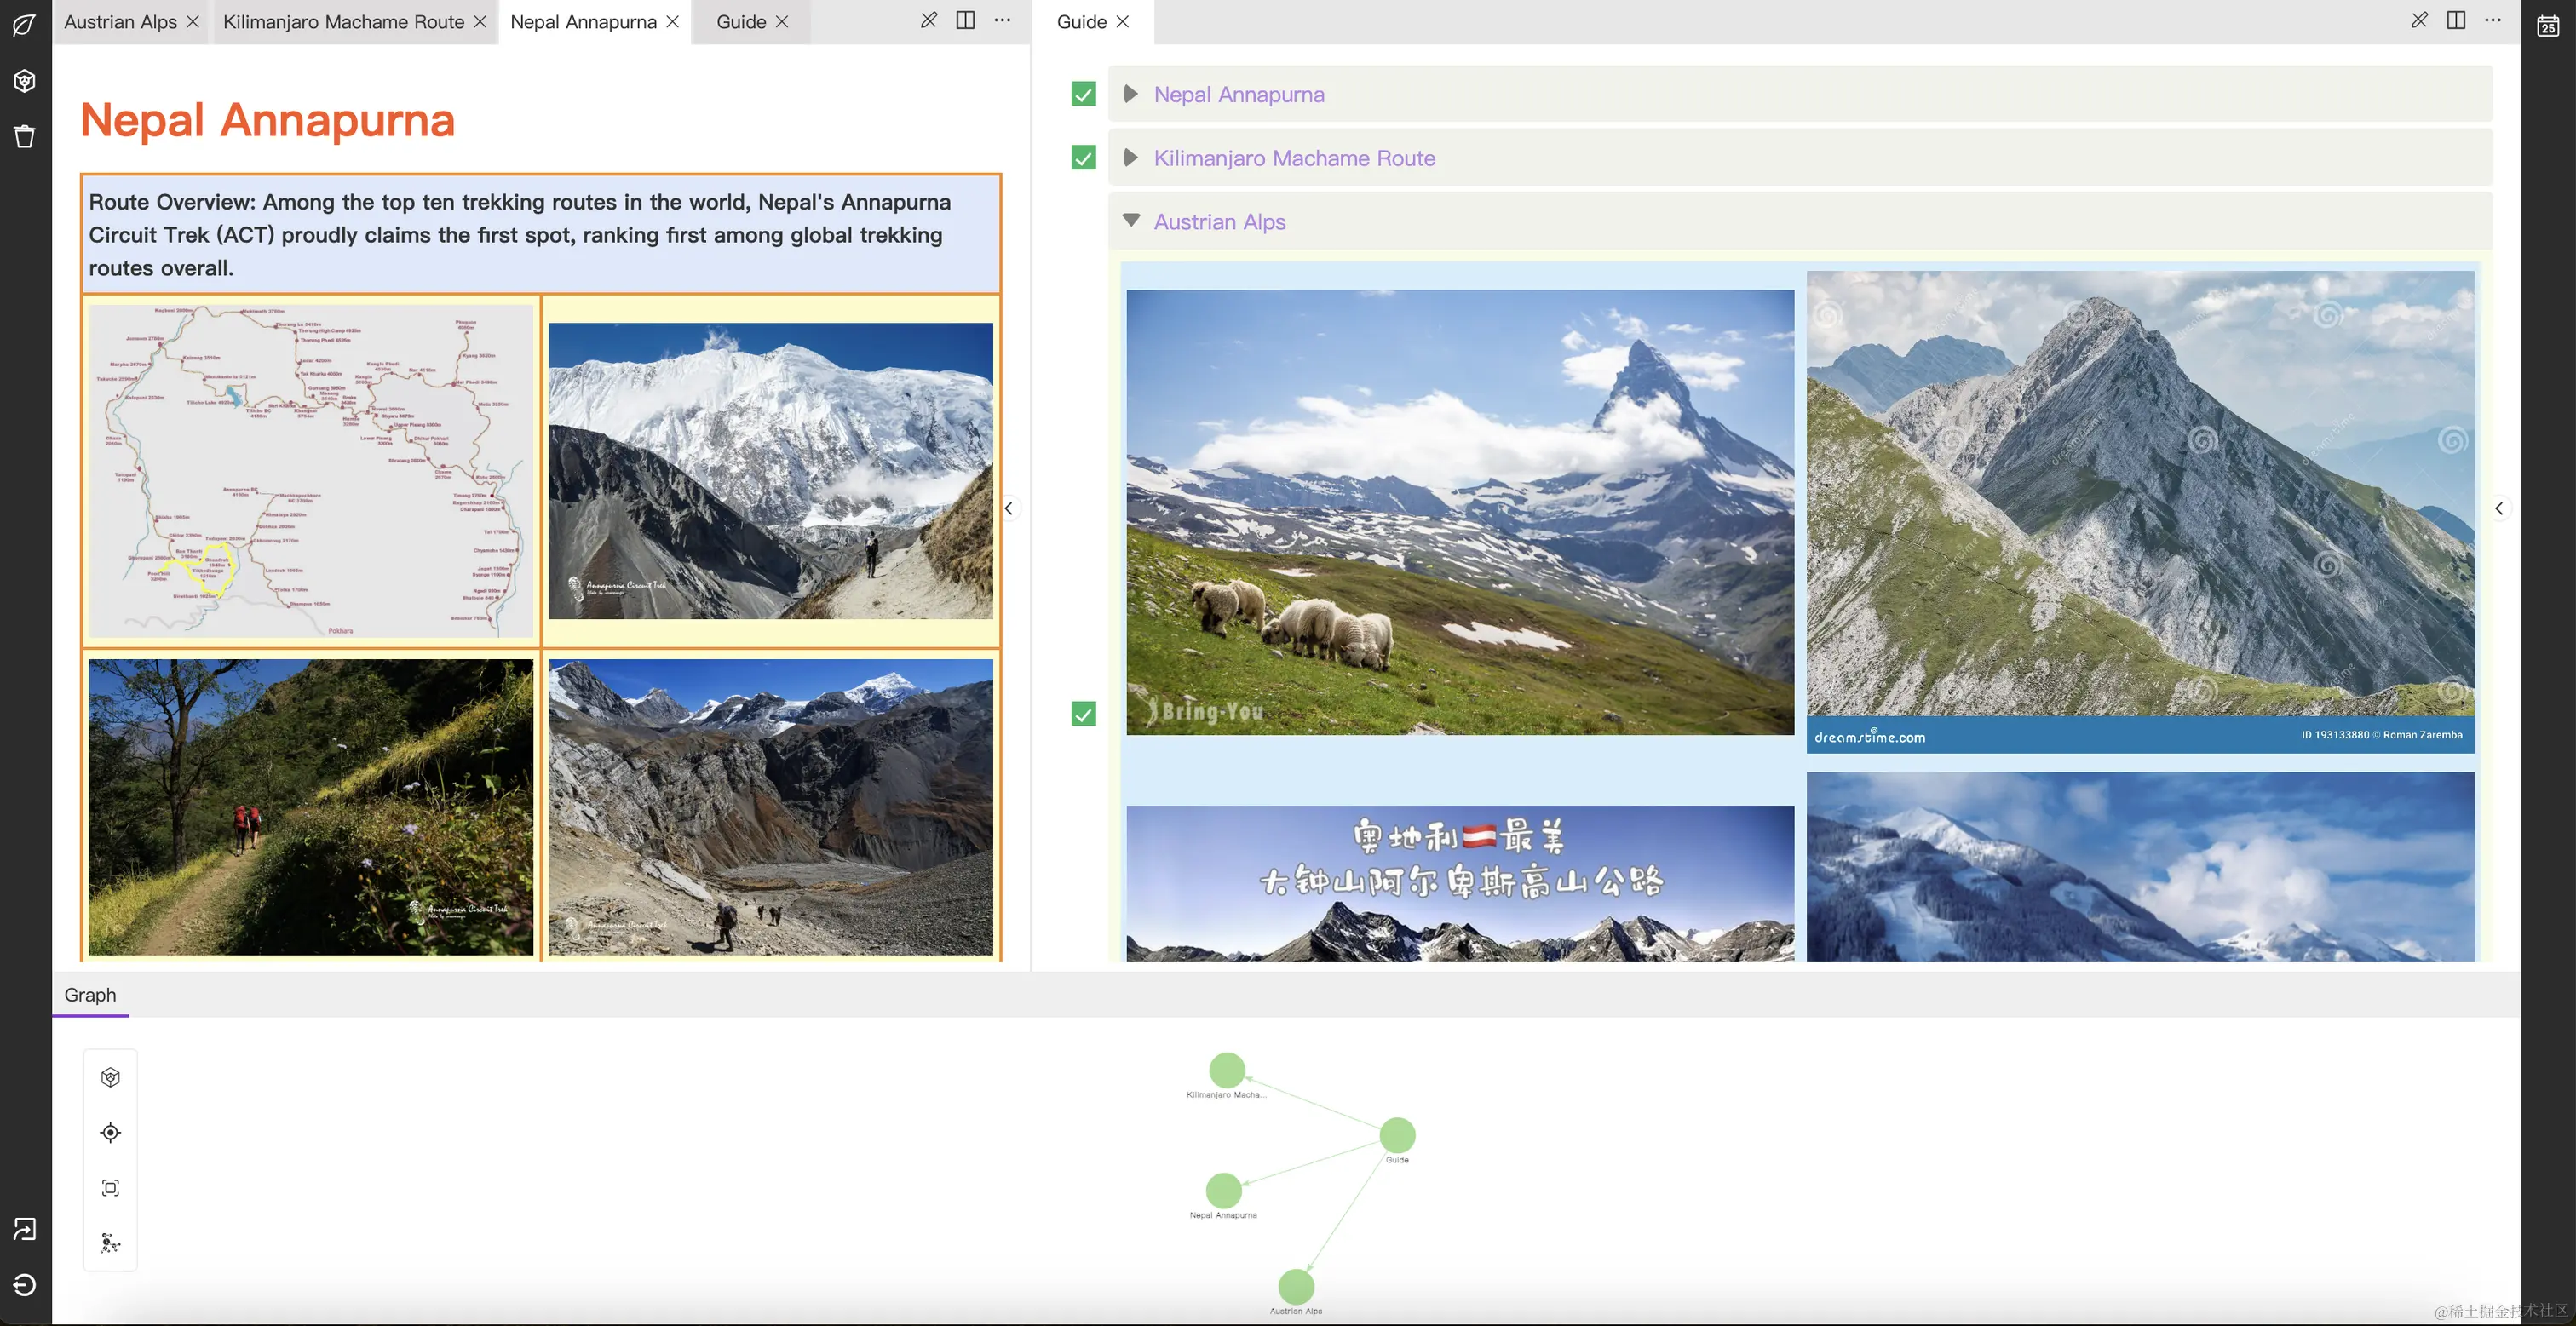Viewport: 2576px width, 1326px height.
Task: Uncheck the Nepal Annapurna checkbox
Action: click(1083, 94)
